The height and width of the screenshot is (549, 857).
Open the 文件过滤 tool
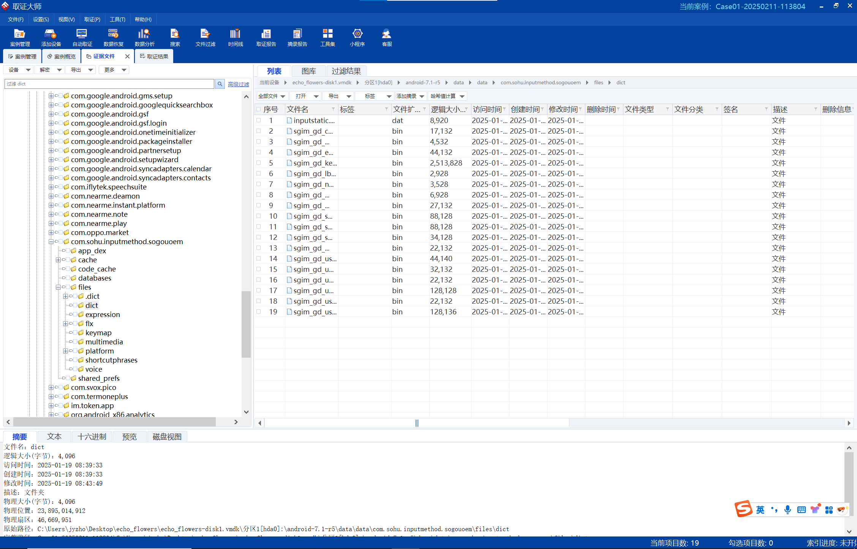click(x=205, y=38)
